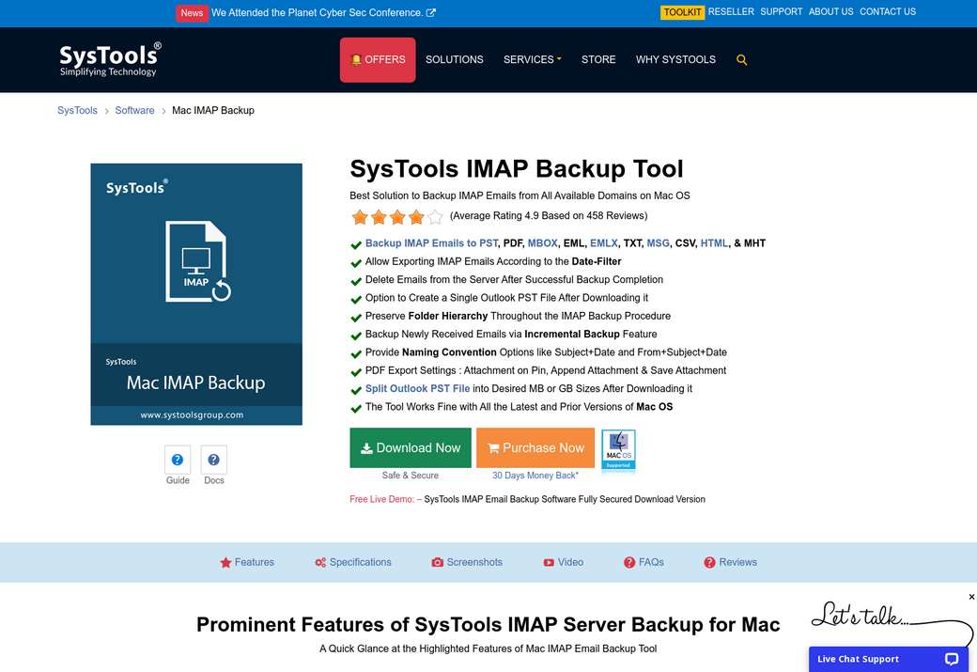Expand the Live Chat Support panel chevron

(x=951, y=659)
